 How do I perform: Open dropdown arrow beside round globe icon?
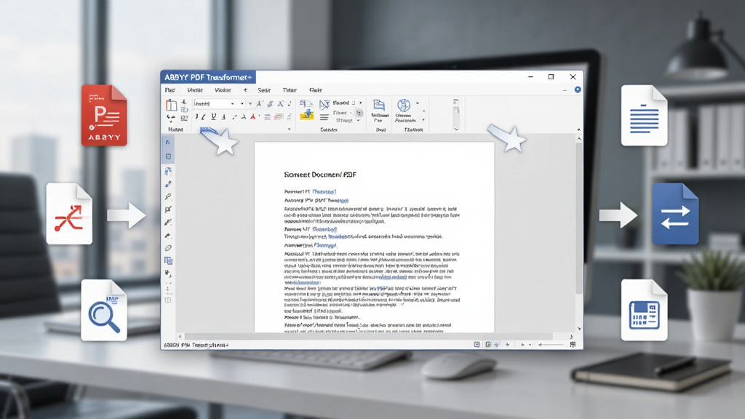[x=418, y=103]
